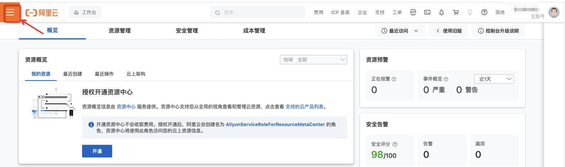
Task: Switch to the 成本管理 tab
Action: [x=254, y=30]
